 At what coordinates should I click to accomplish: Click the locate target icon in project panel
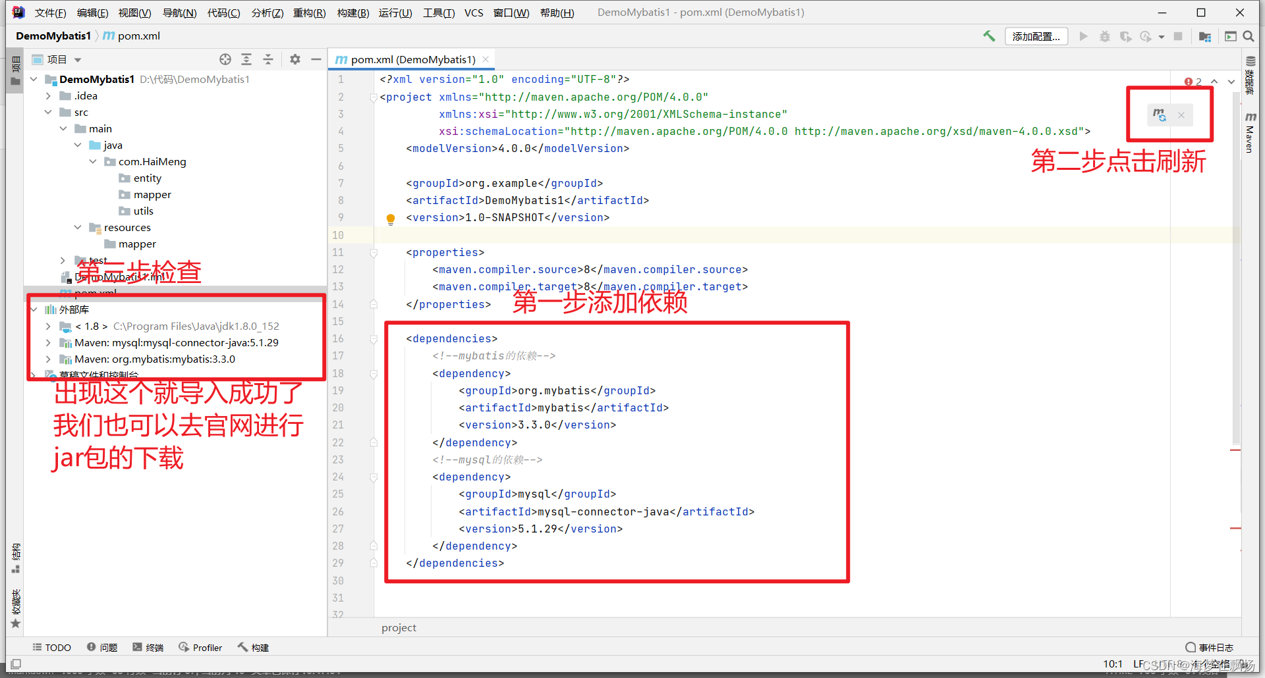225,59
